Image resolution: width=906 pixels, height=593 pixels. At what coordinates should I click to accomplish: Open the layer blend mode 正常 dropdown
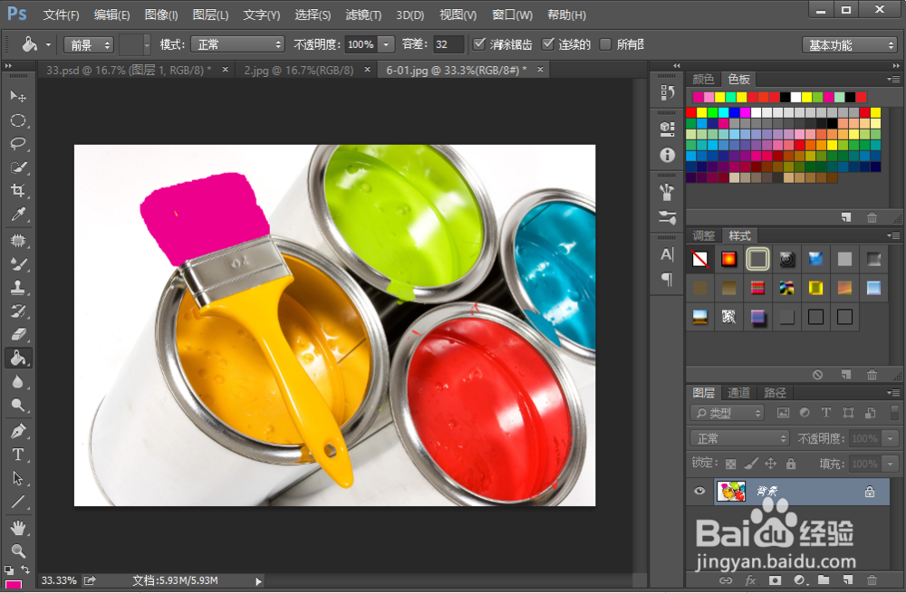[x=739, y=438]
